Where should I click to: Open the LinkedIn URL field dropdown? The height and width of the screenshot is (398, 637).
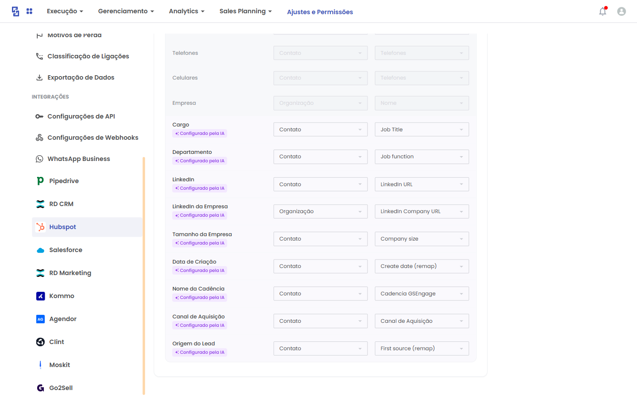coord(422,184)
